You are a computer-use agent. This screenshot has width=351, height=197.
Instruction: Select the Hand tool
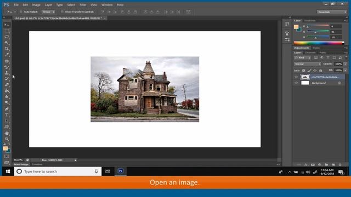[7, 133]
